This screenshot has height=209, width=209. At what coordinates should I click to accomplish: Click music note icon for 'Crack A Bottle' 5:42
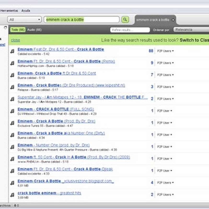(x=12, y=51)
